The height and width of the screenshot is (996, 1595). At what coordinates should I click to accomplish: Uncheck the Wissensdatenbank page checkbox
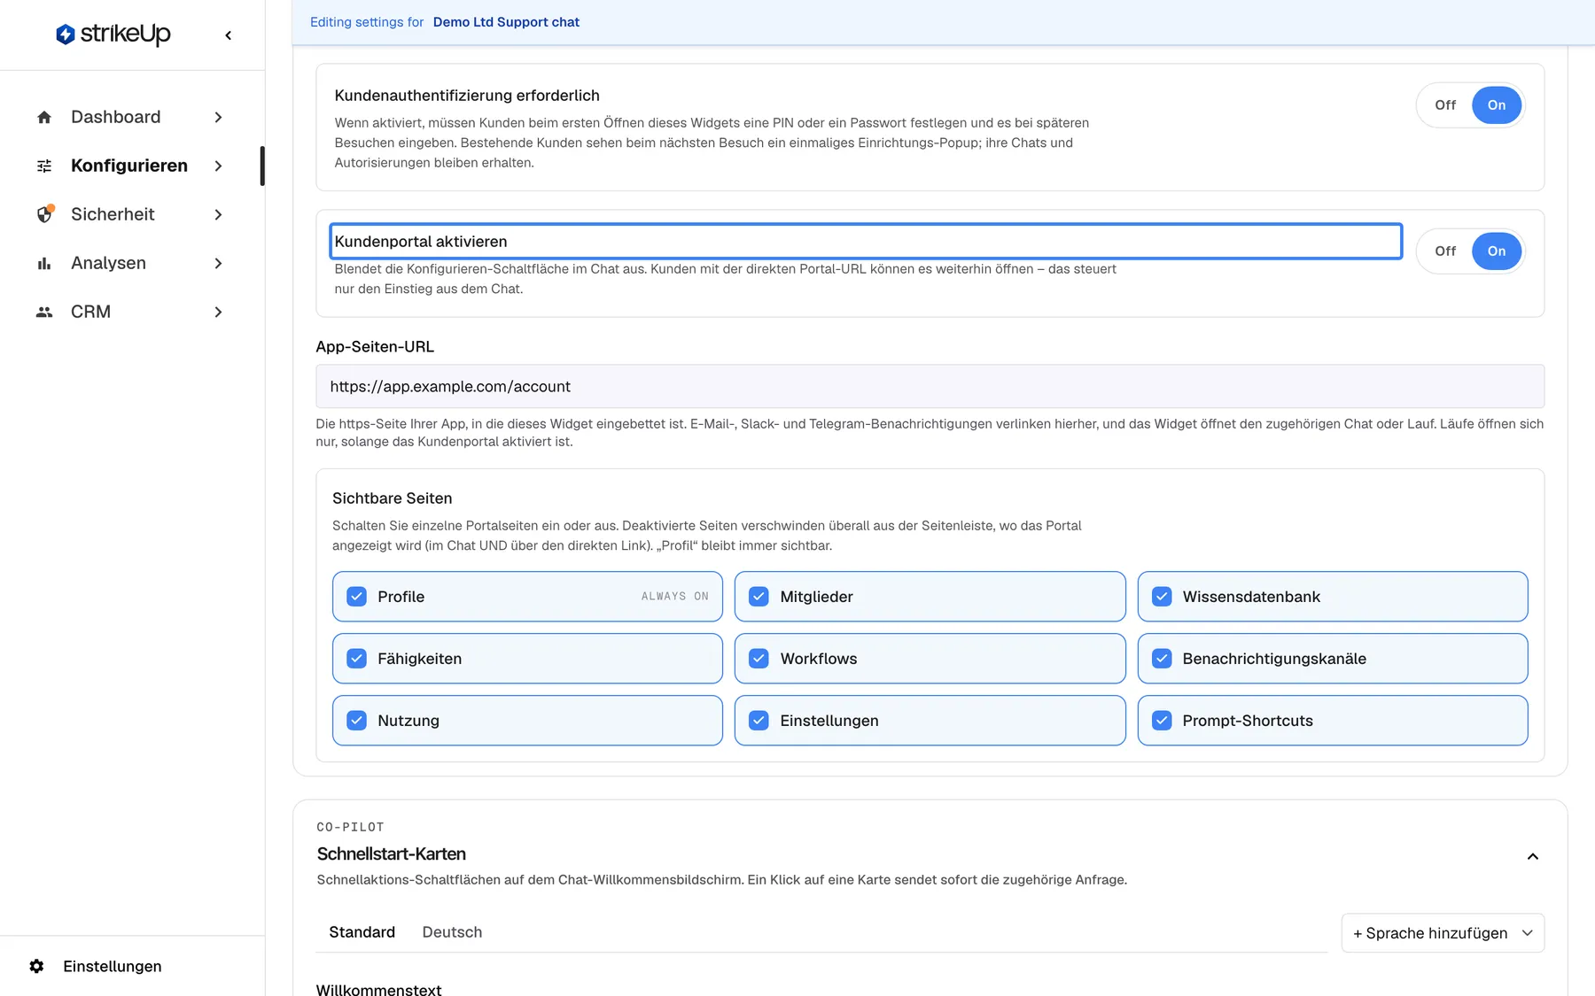(x=1162, y=597)
